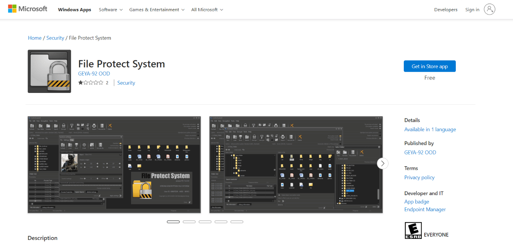Open the second app screenshot thumbnail
The height and width of the screenshot is (244, 513).
tap(296, 165)
